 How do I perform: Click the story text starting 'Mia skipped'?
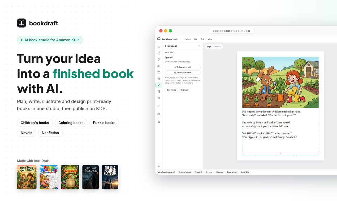click(271, 124)
